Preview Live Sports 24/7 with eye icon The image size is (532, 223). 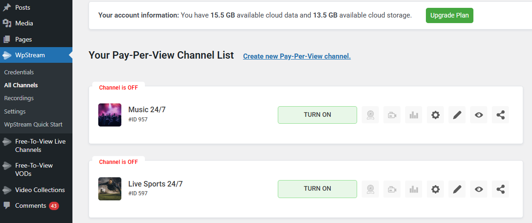pos(479,189)
